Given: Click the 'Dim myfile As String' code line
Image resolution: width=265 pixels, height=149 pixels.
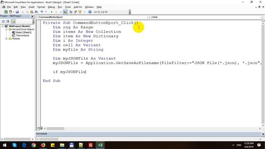Looking at the screenshot, I should point(78,50).
